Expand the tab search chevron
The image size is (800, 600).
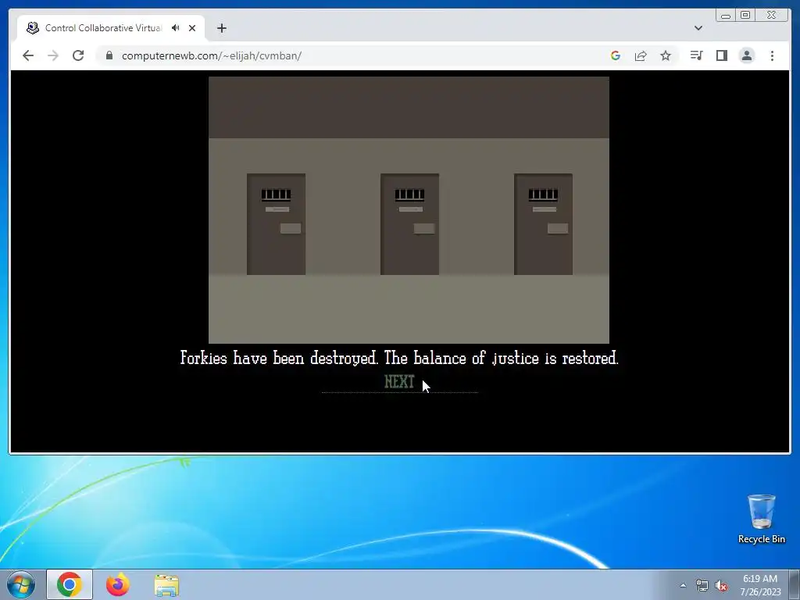tap(698, 28)
